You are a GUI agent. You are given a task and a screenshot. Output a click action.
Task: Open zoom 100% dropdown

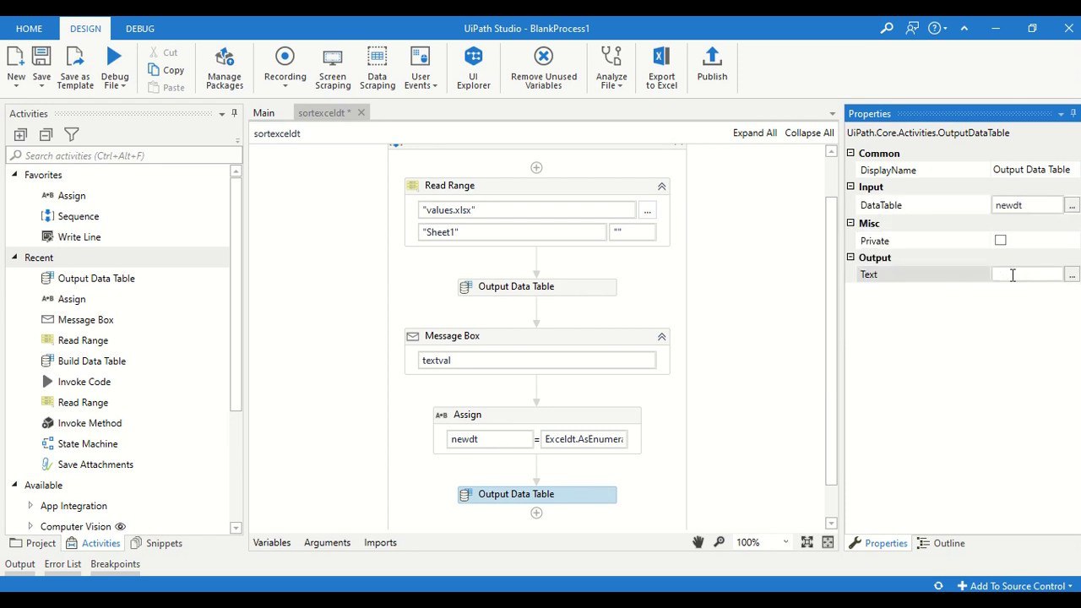tap(785, 542)
